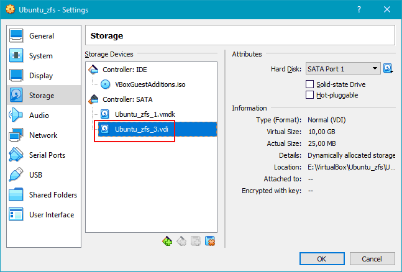Click the User Interface window icon
This screenshot has height=272, width=402.
pyautogui.click(x=16, y=214)
